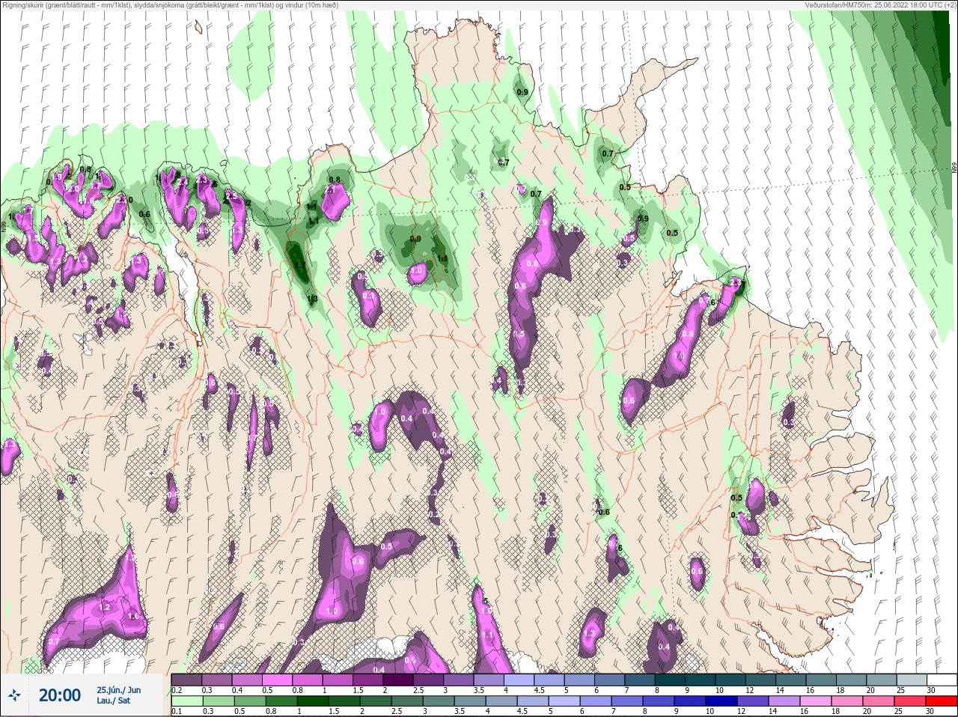Viewport: 958px width, 717px height.
Task: Select the light lavender swatch above 4 in purple legend
Action: [x=520, y=680]
